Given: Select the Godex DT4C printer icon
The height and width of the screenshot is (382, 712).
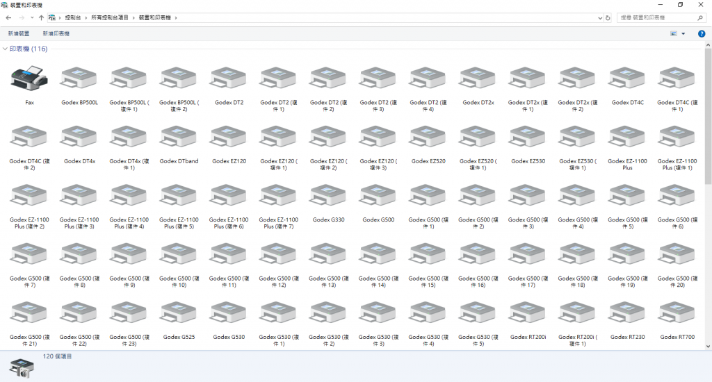Looking at the screenshot, I should click(627, 78).
